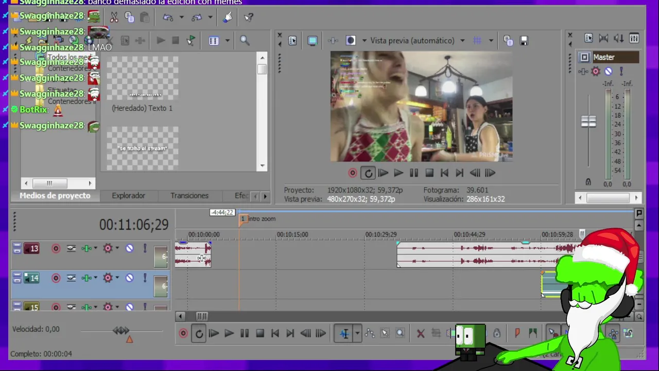659x371 pixels.
Task: Open Master FX gear icon
Action: (x=596, y=72)
